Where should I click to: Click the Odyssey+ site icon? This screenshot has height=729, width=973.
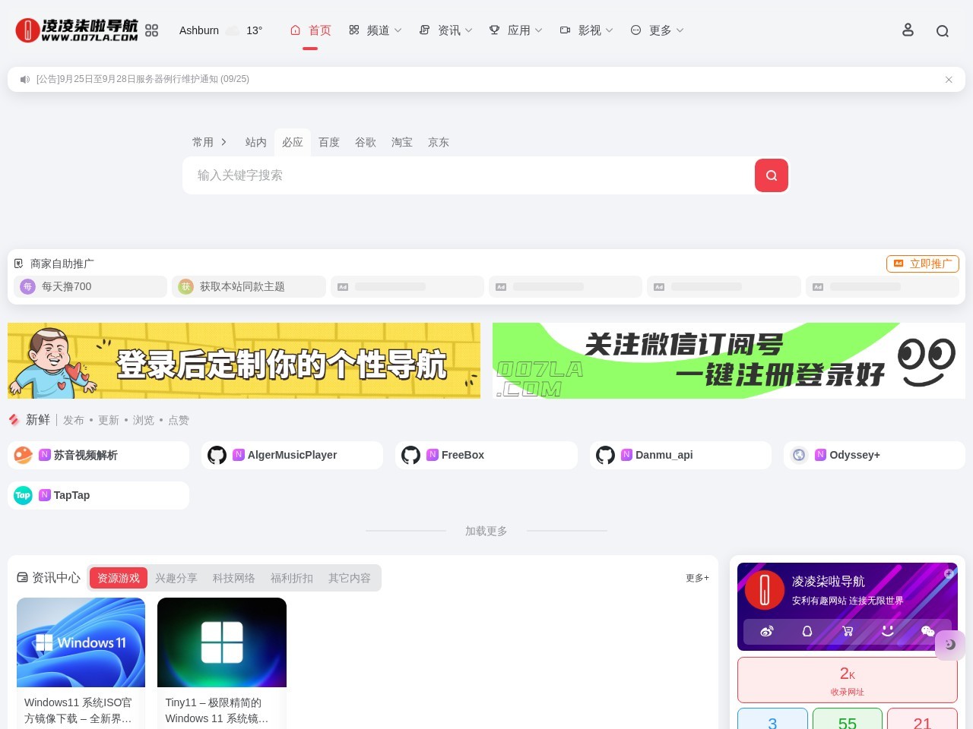tap(799, 455)
